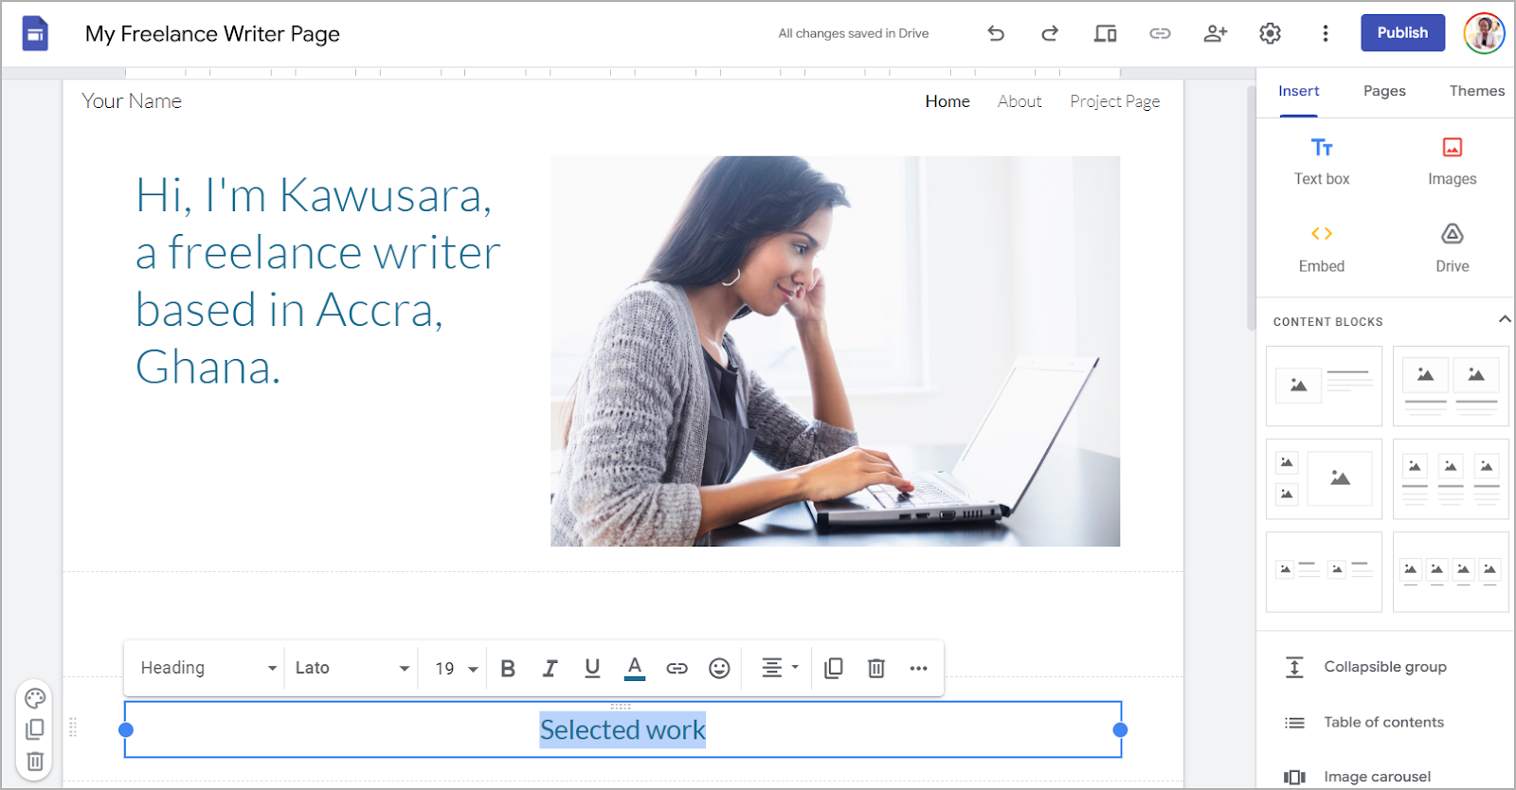Switch to the Themes tab

(x=1476, y=91)
